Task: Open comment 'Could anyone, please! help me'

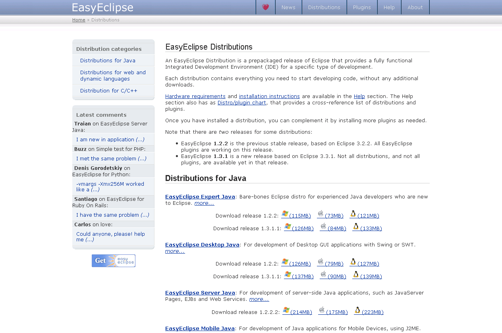Action: pyautogui.click(x=110, y=237)
